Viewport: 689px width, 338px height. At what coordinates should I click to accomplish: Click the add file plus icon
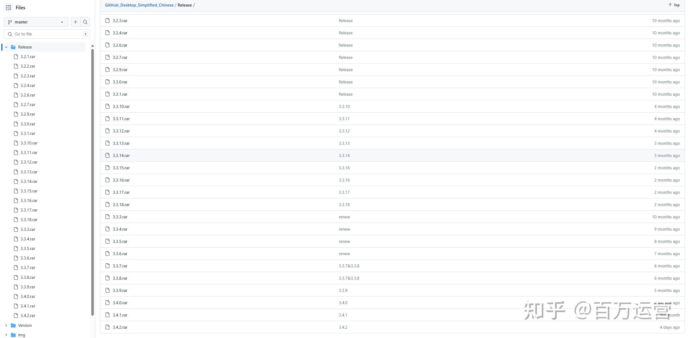(x=75, y=22)
